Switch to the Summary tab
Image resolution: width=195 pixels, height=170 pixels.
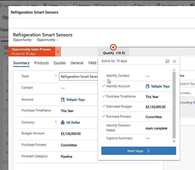[21, 63]
